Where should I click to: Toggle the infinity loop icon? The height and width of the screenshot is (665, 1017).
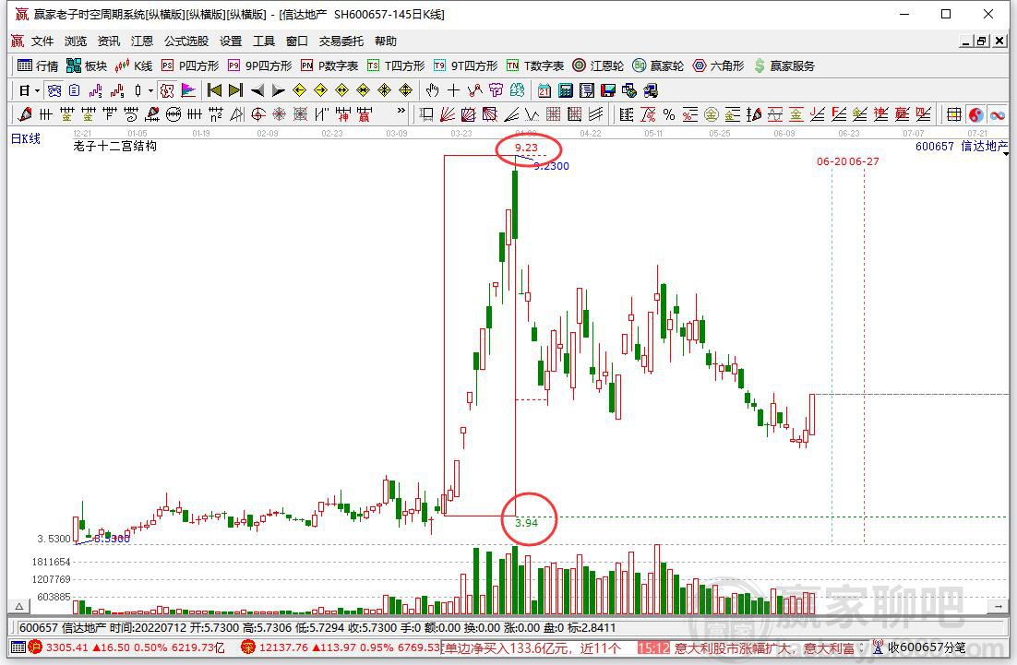click(997, 114)
